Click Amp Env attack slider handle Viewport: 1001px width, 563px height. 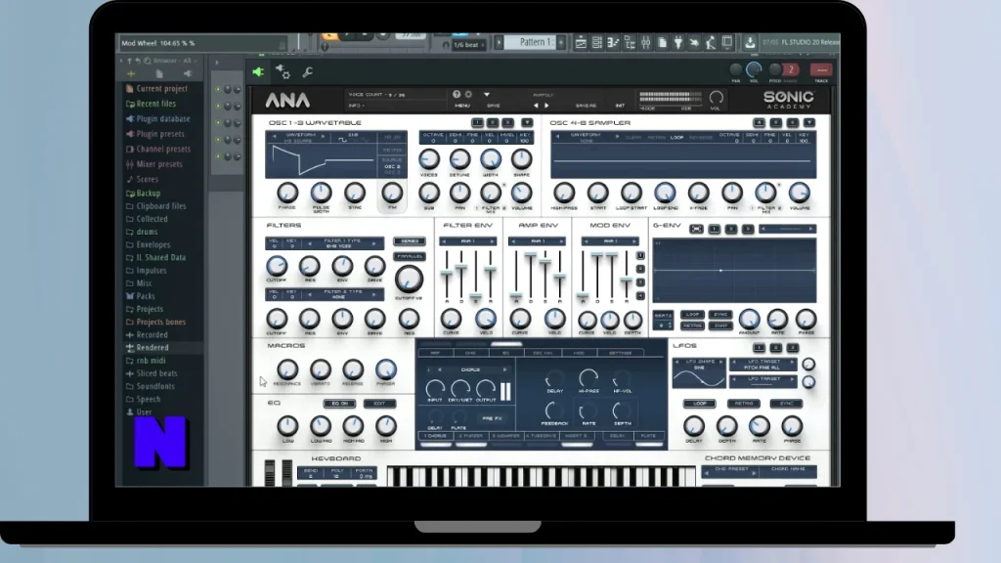coord(516,296)
